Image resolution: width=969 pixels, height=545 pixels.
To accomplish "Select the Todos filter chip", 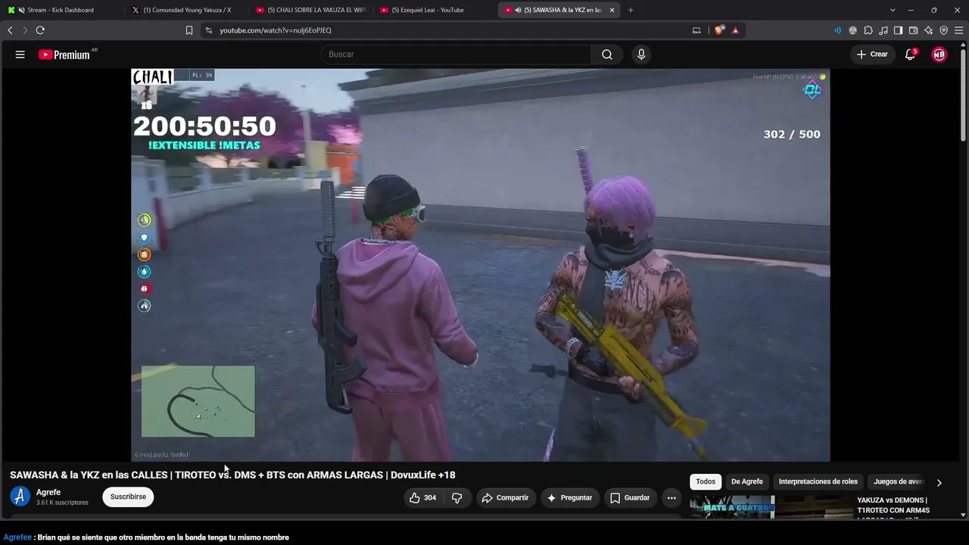I will click(706, 481).
